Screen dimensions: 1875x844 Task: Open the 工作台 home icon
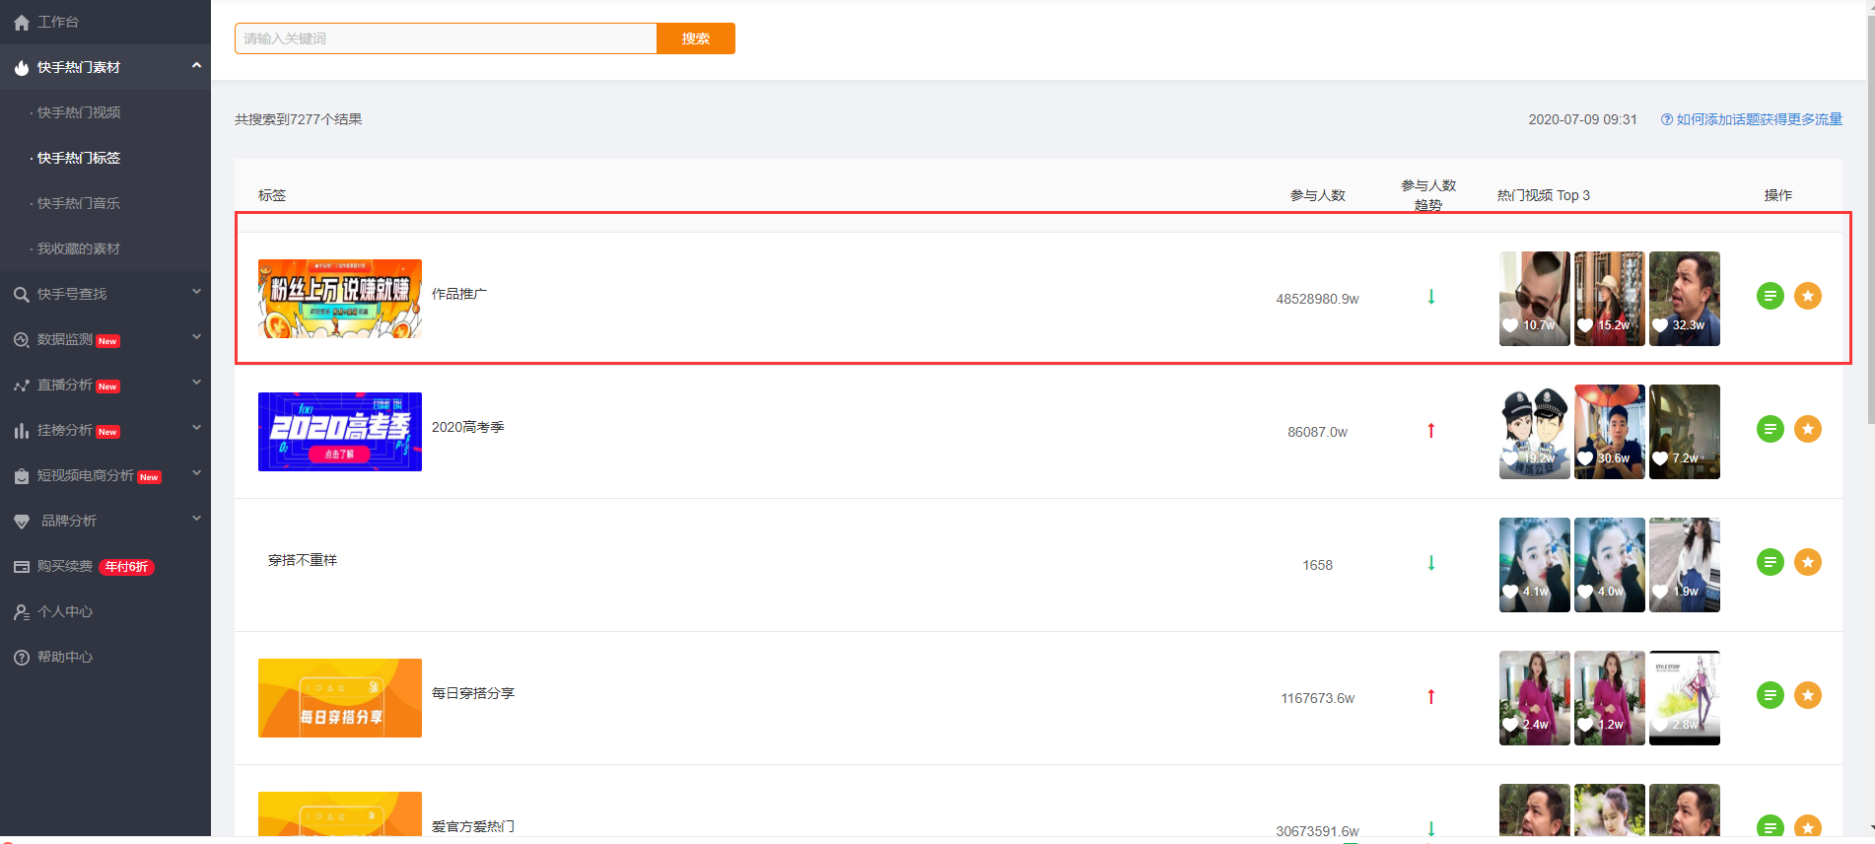point(22,22)
